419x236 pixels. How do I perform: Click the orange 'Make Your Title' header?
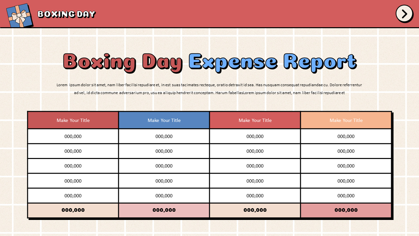tap(346, 120)
